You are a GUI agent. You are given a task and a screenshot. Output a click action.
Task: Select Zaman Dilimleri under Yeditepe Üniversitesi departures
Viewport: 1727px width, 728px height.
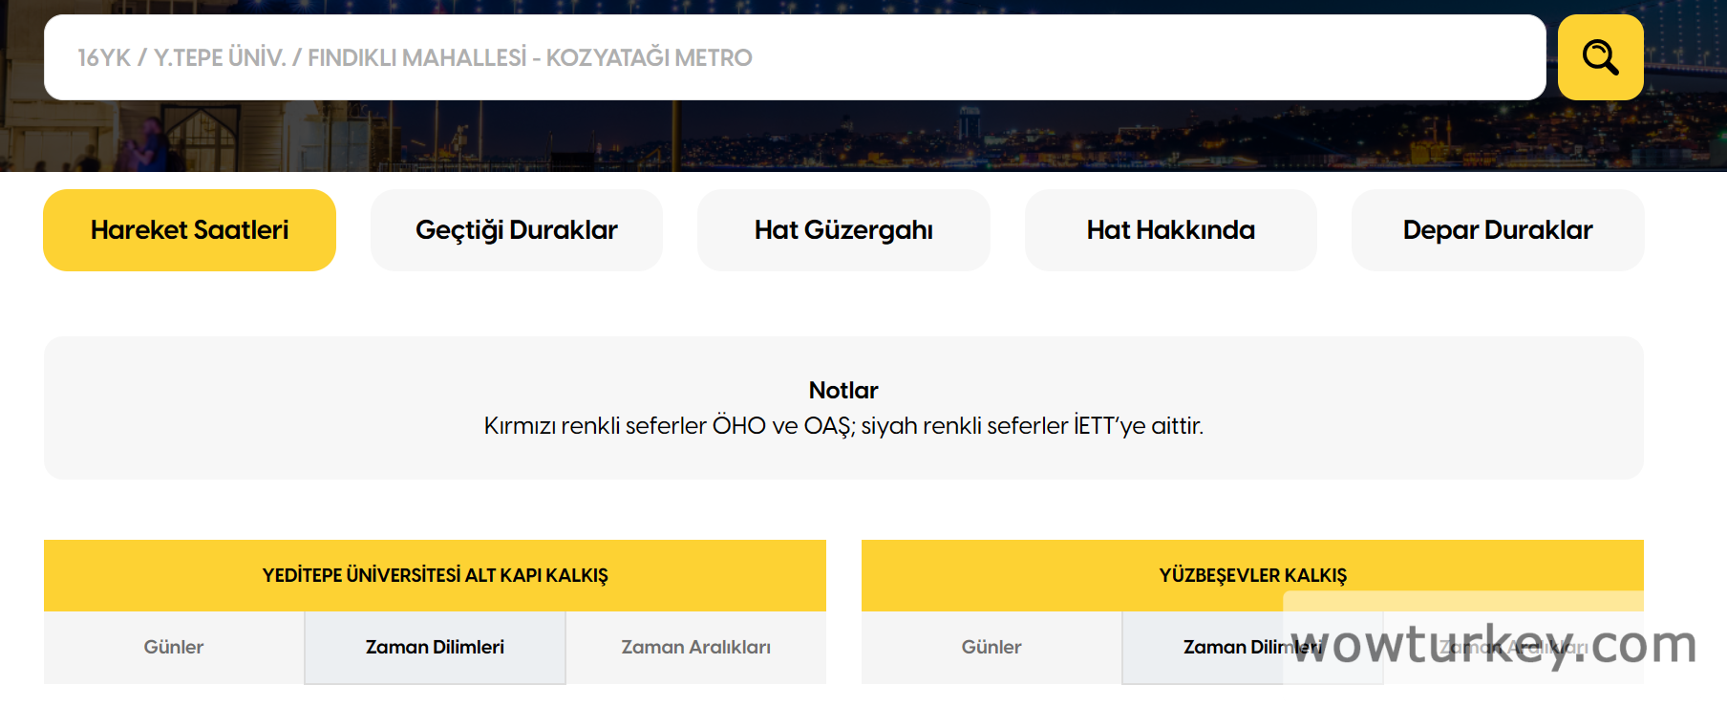435,647
